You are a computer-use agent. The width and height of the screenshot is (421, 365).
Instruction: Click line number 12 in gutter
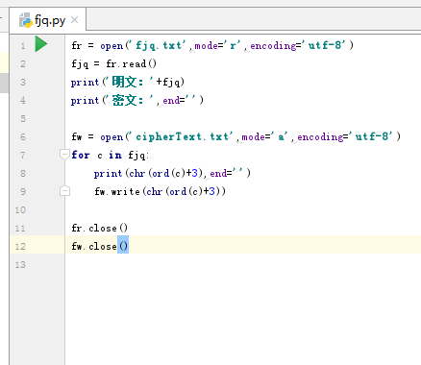pos(20,247)
